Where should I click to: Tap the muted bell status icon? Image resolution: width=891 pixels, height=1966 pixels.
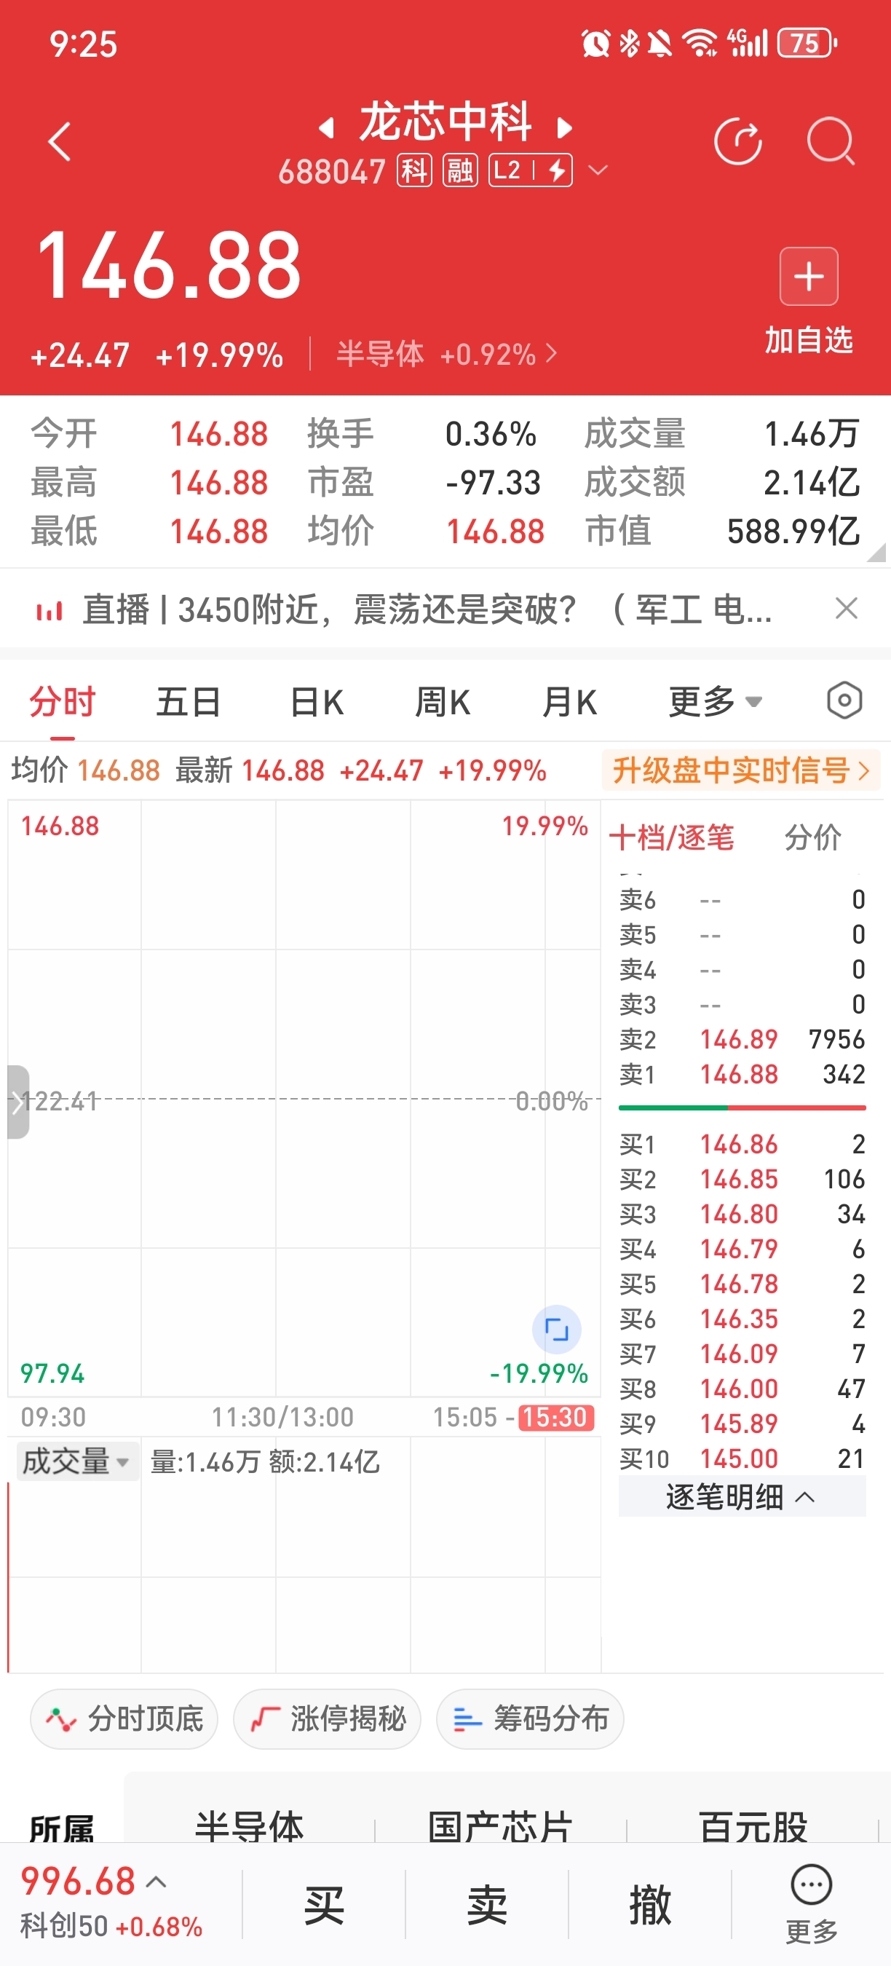[x=660, y=43]
